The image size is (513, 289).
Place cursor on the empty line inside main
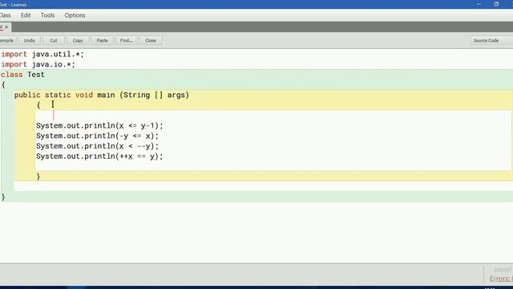pos(273,116)
